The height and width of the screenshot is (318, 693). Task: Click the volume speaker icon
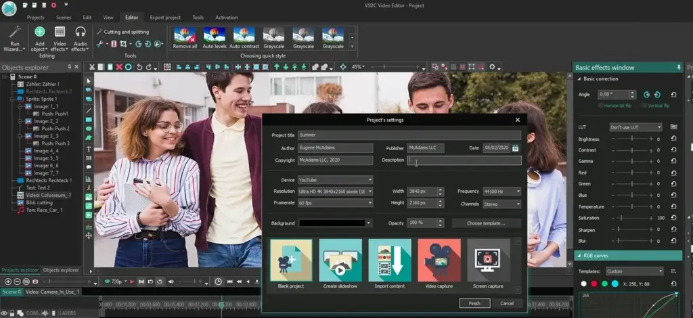point(171,281)
